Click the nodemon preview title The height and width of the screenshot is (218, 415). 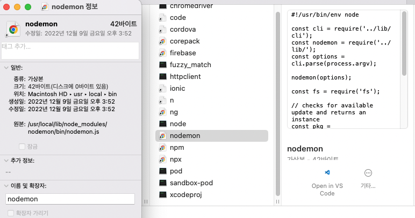pyautogui.click(x=305, y=149)
